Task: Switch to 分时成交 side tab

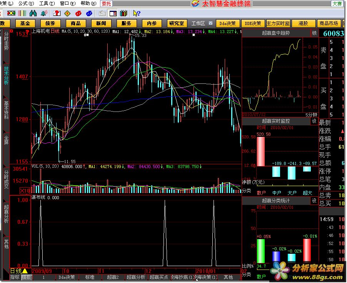Action: pos(6,179)
